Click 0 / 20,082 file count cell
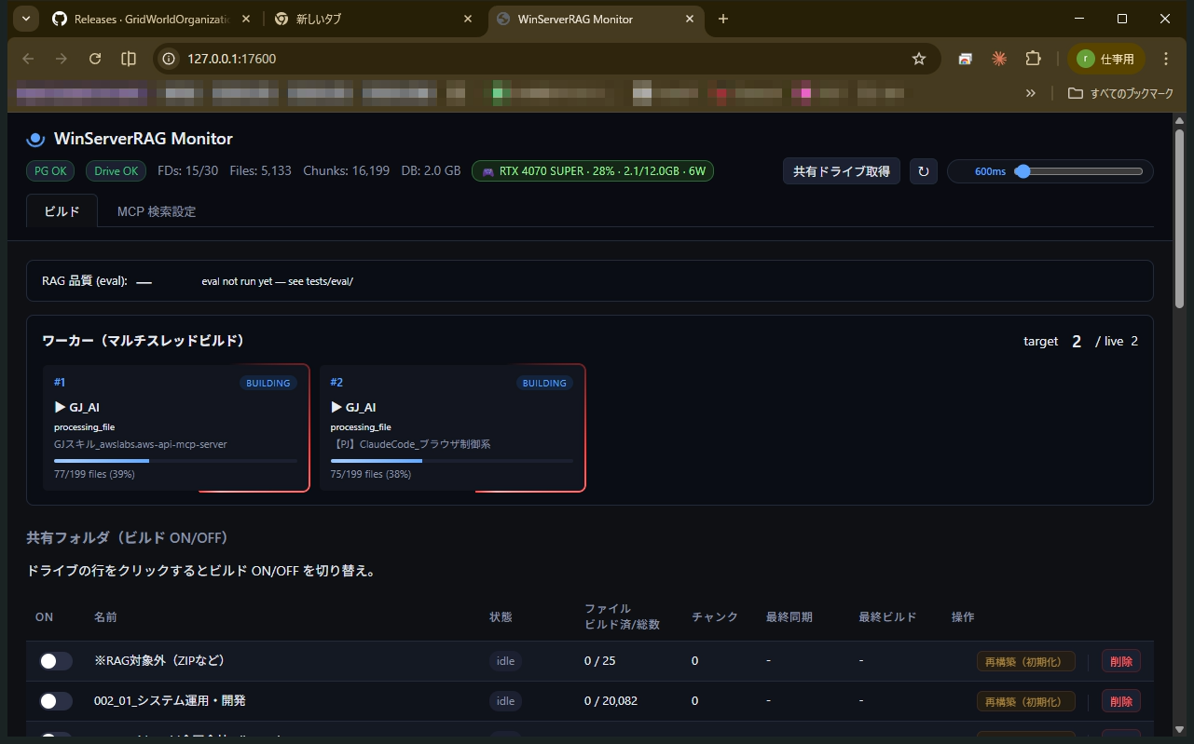1194x744 pixels. 611,700
